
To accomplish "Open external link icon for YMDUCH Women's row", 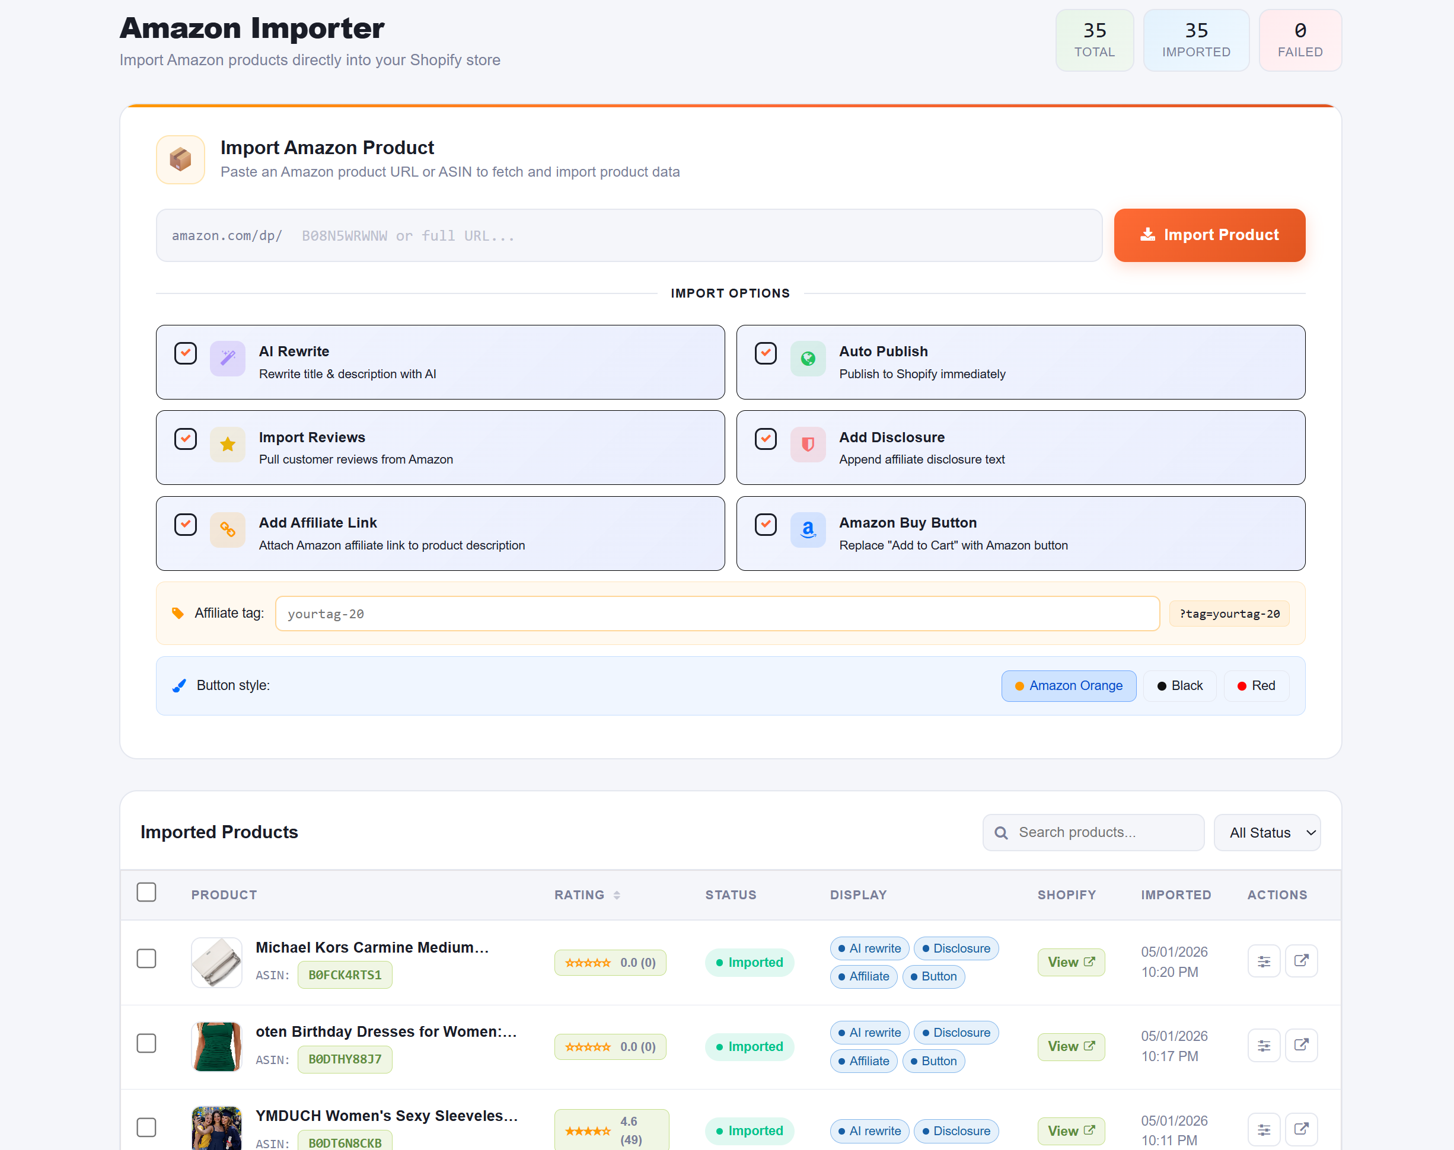I will click(1302, 1129).
